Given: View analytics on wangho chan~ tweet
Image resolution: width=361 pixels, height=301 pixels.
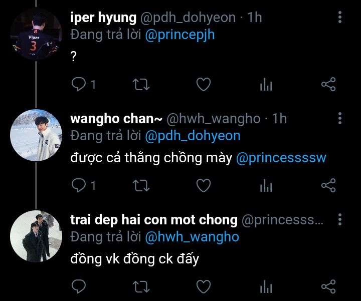Looking at the screenshot, I should tap(266, 185).
